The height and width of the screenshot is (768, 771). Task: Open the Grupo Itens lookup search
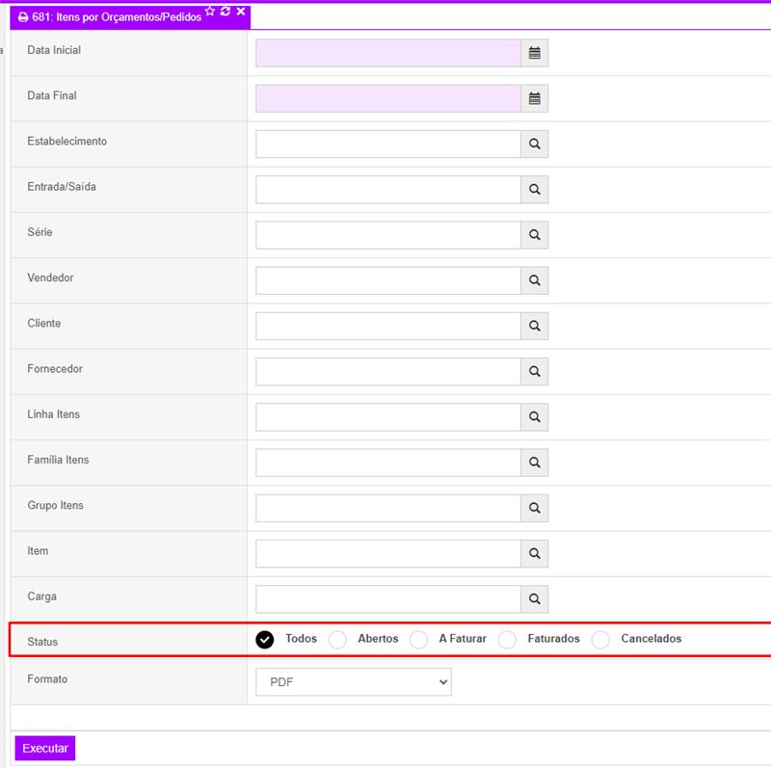[x=535, y=508]
